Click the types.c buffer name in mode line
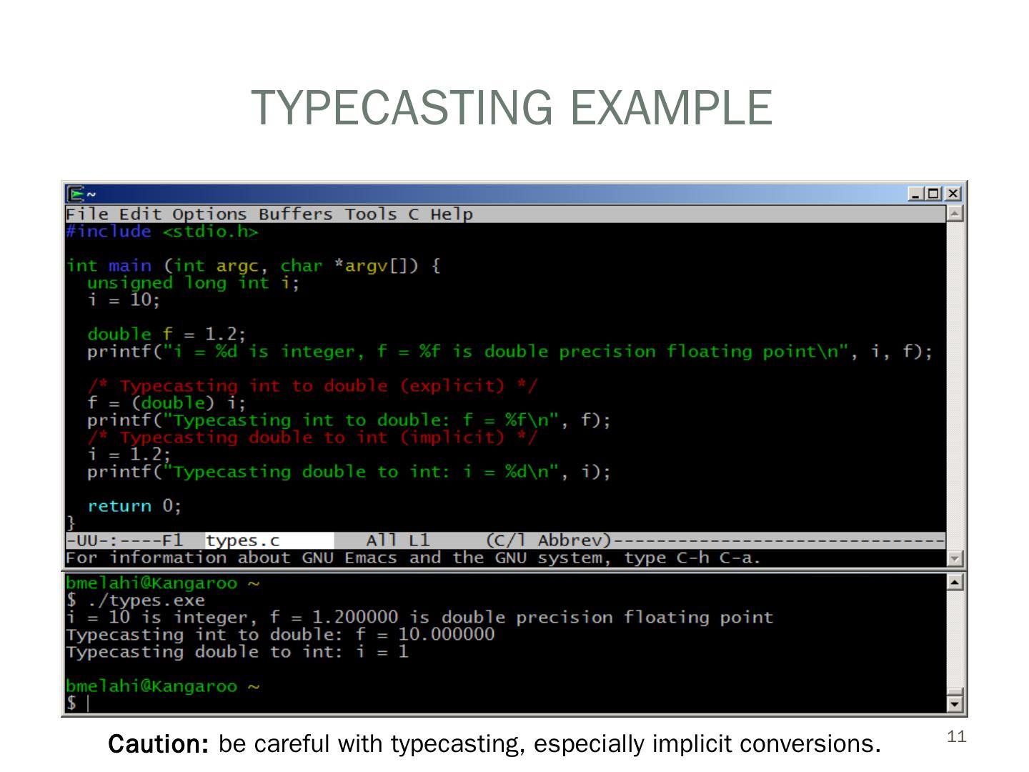The height and width of the screenshot is (772, 1029). (243, 540)
